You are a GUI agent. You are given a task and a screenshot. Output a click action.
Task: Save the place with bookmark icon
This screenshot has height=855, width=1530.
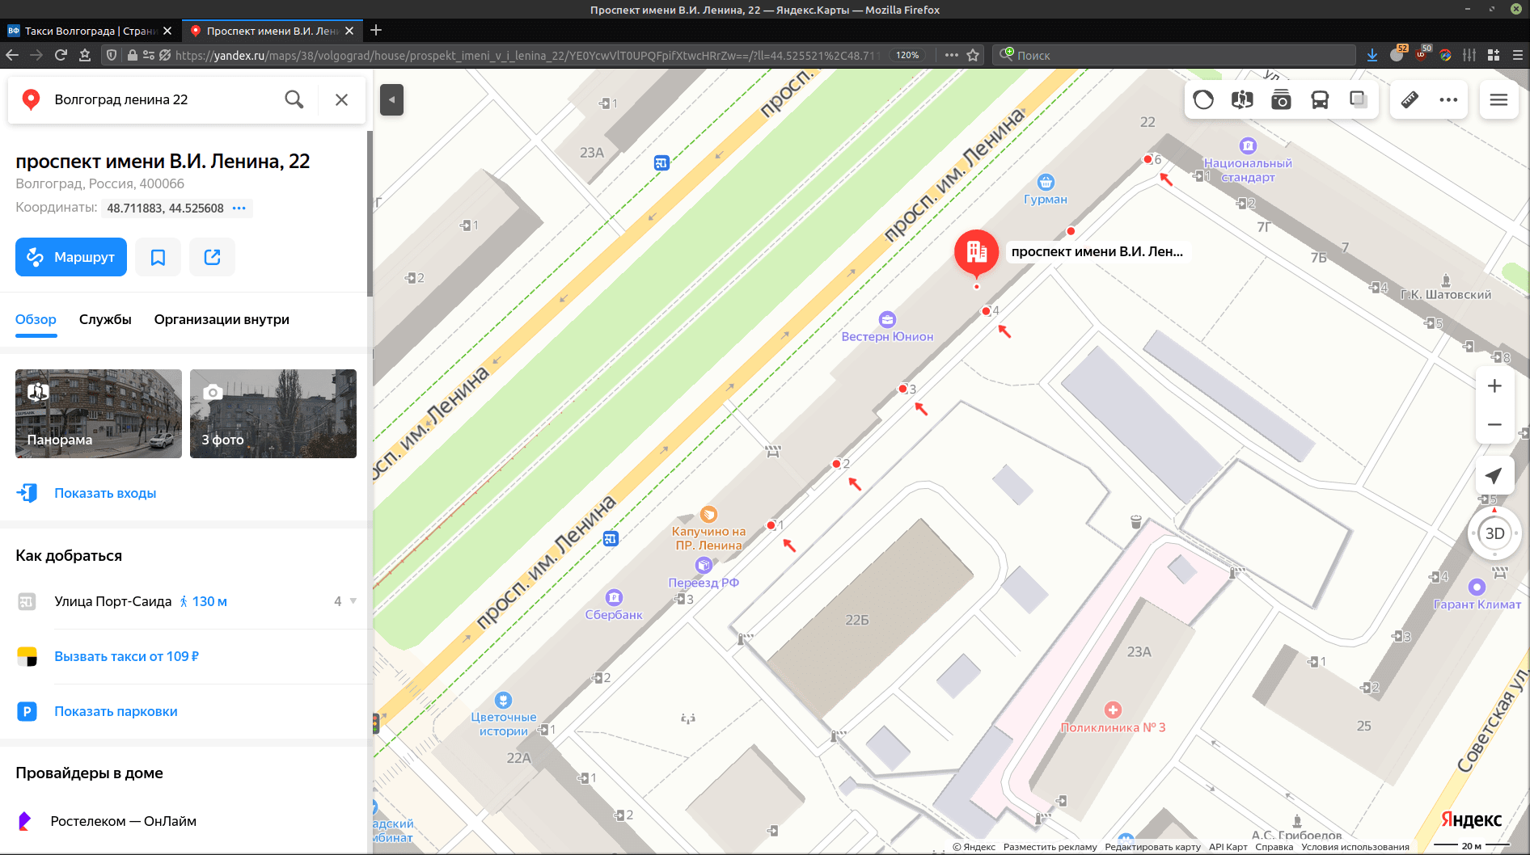(x=158, y=257)
